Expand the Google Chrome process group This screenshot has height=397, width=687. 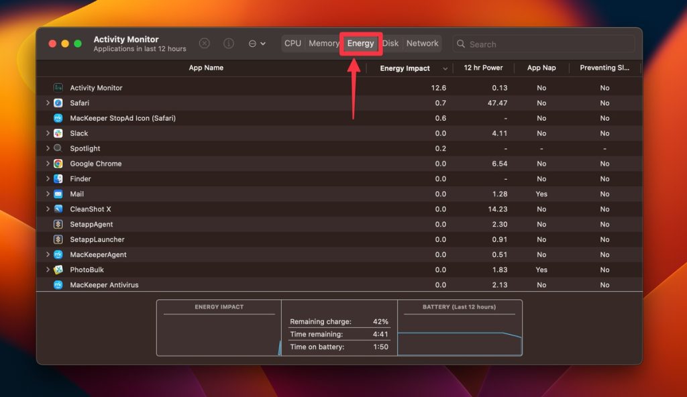[x=48, y=164]
